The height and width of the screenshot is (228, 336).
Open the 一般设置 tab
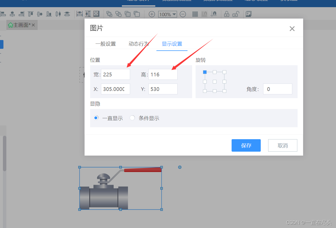click(106, 44)
